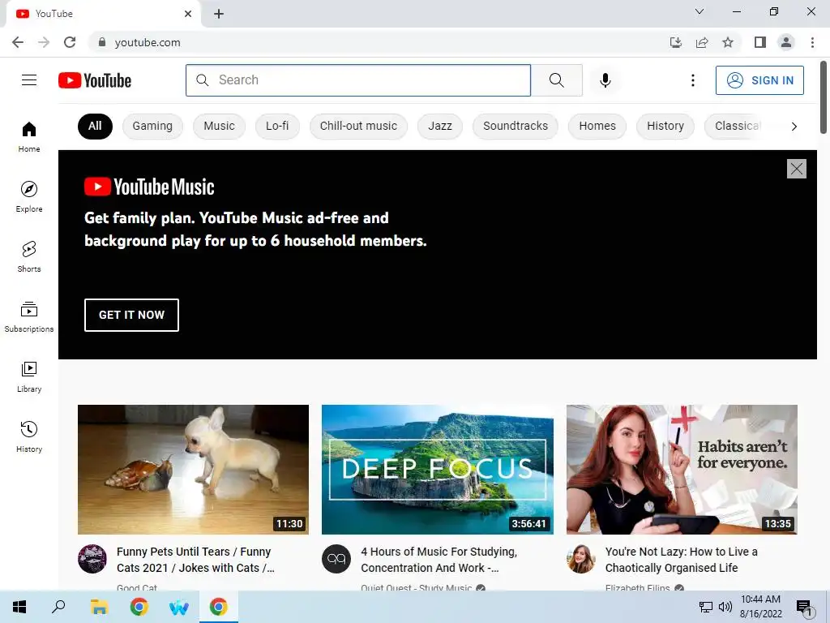Image resolution: width=830 pixels, height=623 pixels.
Task: Open Chrome three-dot menu
Action: pyautogui.click(x=812, y=42)
